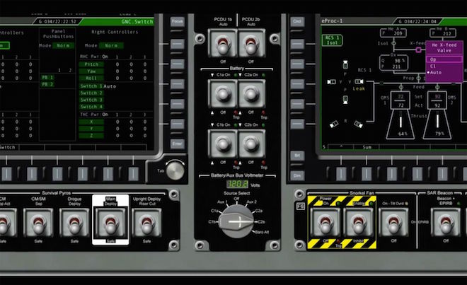Toggle the C1a battery switch
Screen dimensions: 467x285
(222, 94)
